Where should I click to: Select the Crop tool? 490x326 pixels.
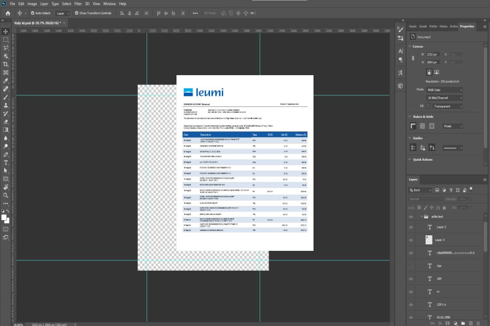[x=5, y=64]
